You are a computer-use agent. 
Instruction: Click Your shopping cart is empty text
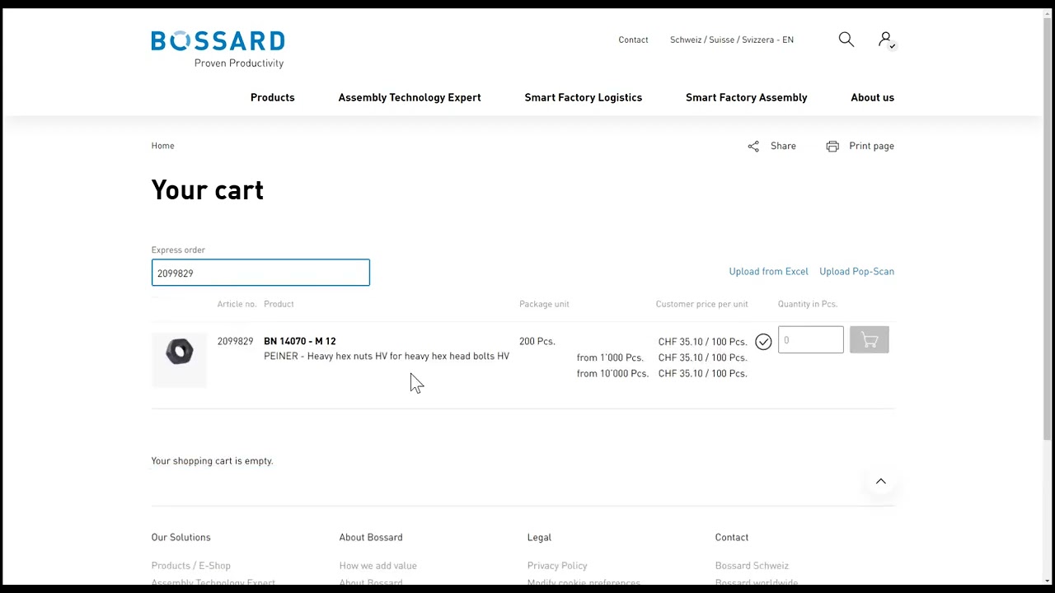(x=212, y=460)
